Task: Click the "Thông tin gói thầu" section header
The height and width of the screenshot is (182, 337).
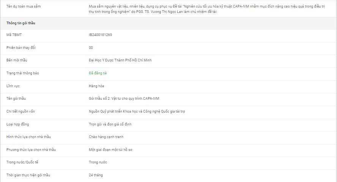Action: (x=21, y=23)
